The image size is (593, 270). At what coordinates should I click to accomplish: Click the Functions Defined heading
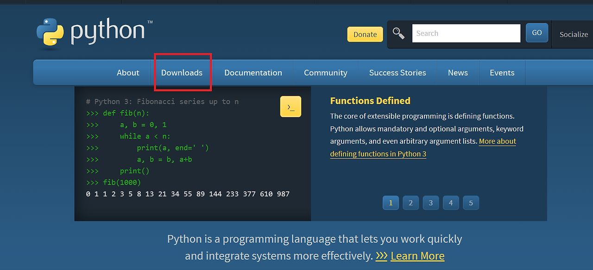pyautogui.click(x=370, y=100)
